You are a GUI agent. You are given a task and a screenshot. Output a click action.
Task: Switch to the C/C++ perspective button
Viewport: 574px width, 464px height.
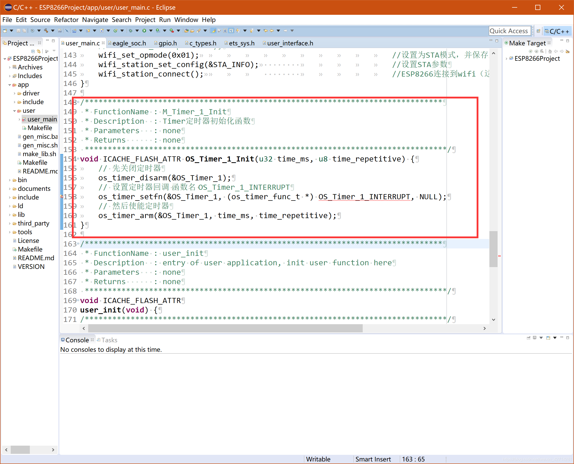[x=557, y=31]
